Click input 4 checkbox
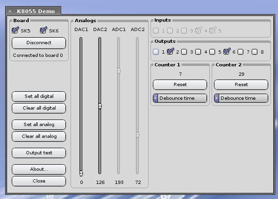Screen dimensions: 278x199 pyautogui.click(x=199, y=30)
